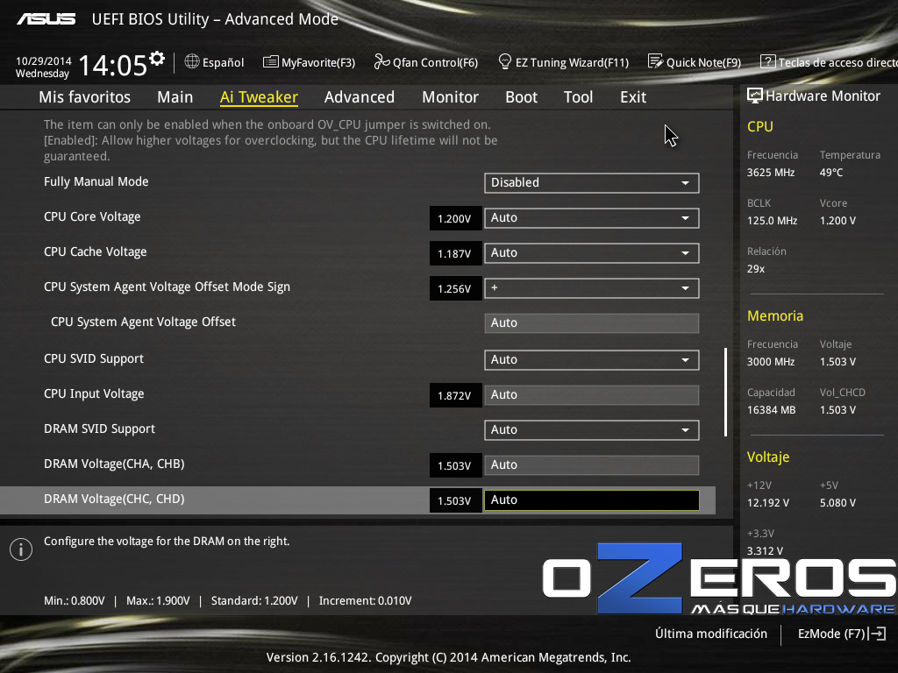Click the ASUS logo
This screenshot has height=673, width=898.
pos(46,19)
